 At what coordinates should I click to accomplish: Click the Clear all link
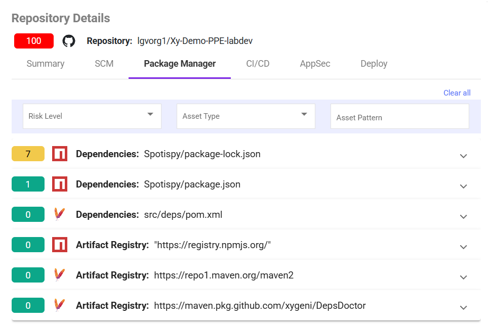click(457, 93)
